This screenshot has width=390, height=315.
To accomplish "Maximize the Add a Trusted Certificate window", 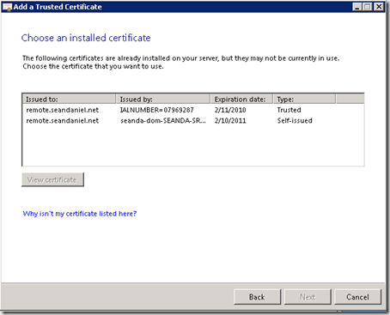I will (368, 7).
